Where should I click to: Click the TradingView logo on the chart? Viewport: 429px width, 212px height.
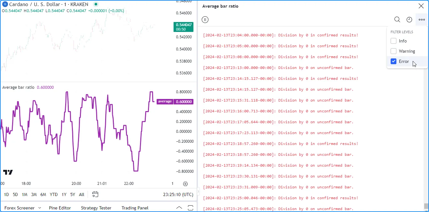pos(8,172)
